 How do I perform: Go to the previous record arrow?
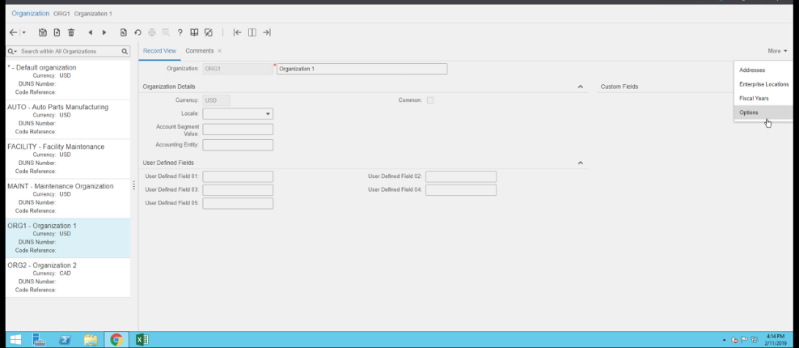coord(91,32)
